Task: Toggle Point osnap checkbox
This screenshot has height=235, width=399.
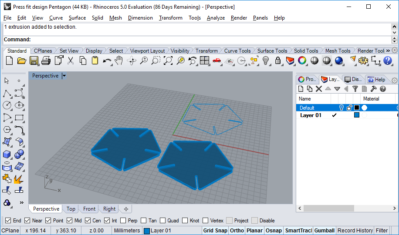Action: tap(48, 221)
